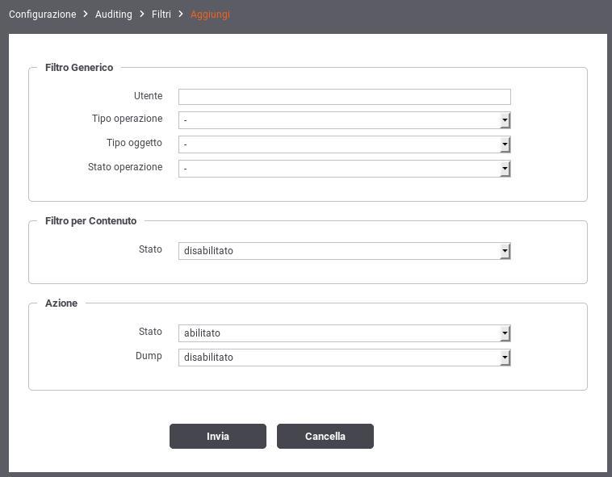Open Filtro per Contenuto Stato dropdown

point(344,251)
